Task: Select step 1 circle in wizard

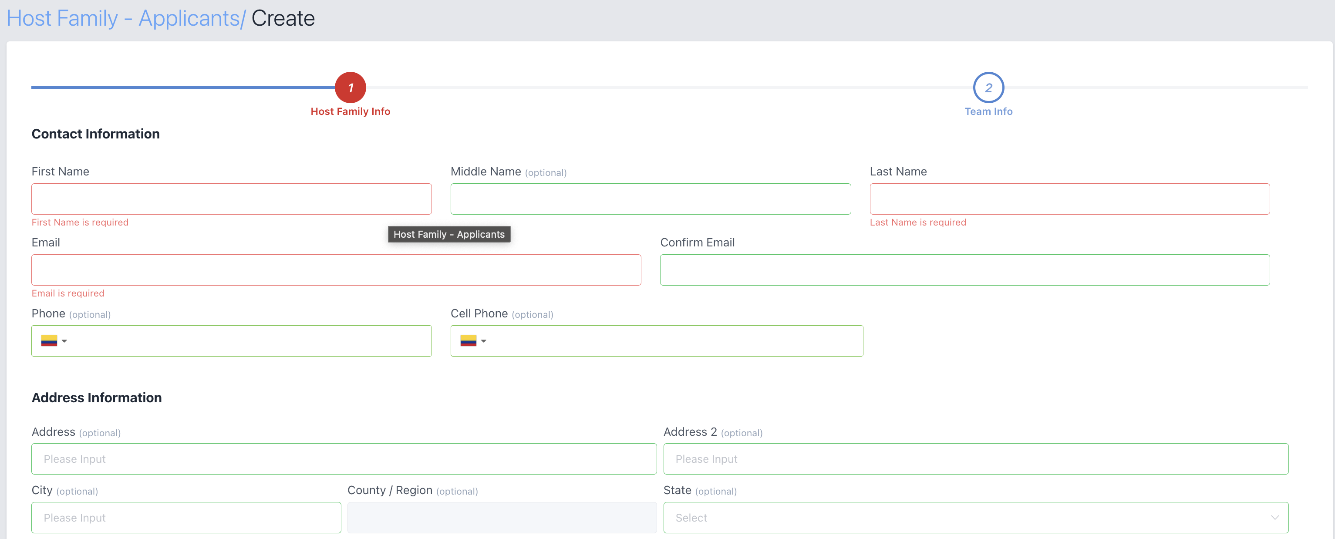Action: (351, 88)
